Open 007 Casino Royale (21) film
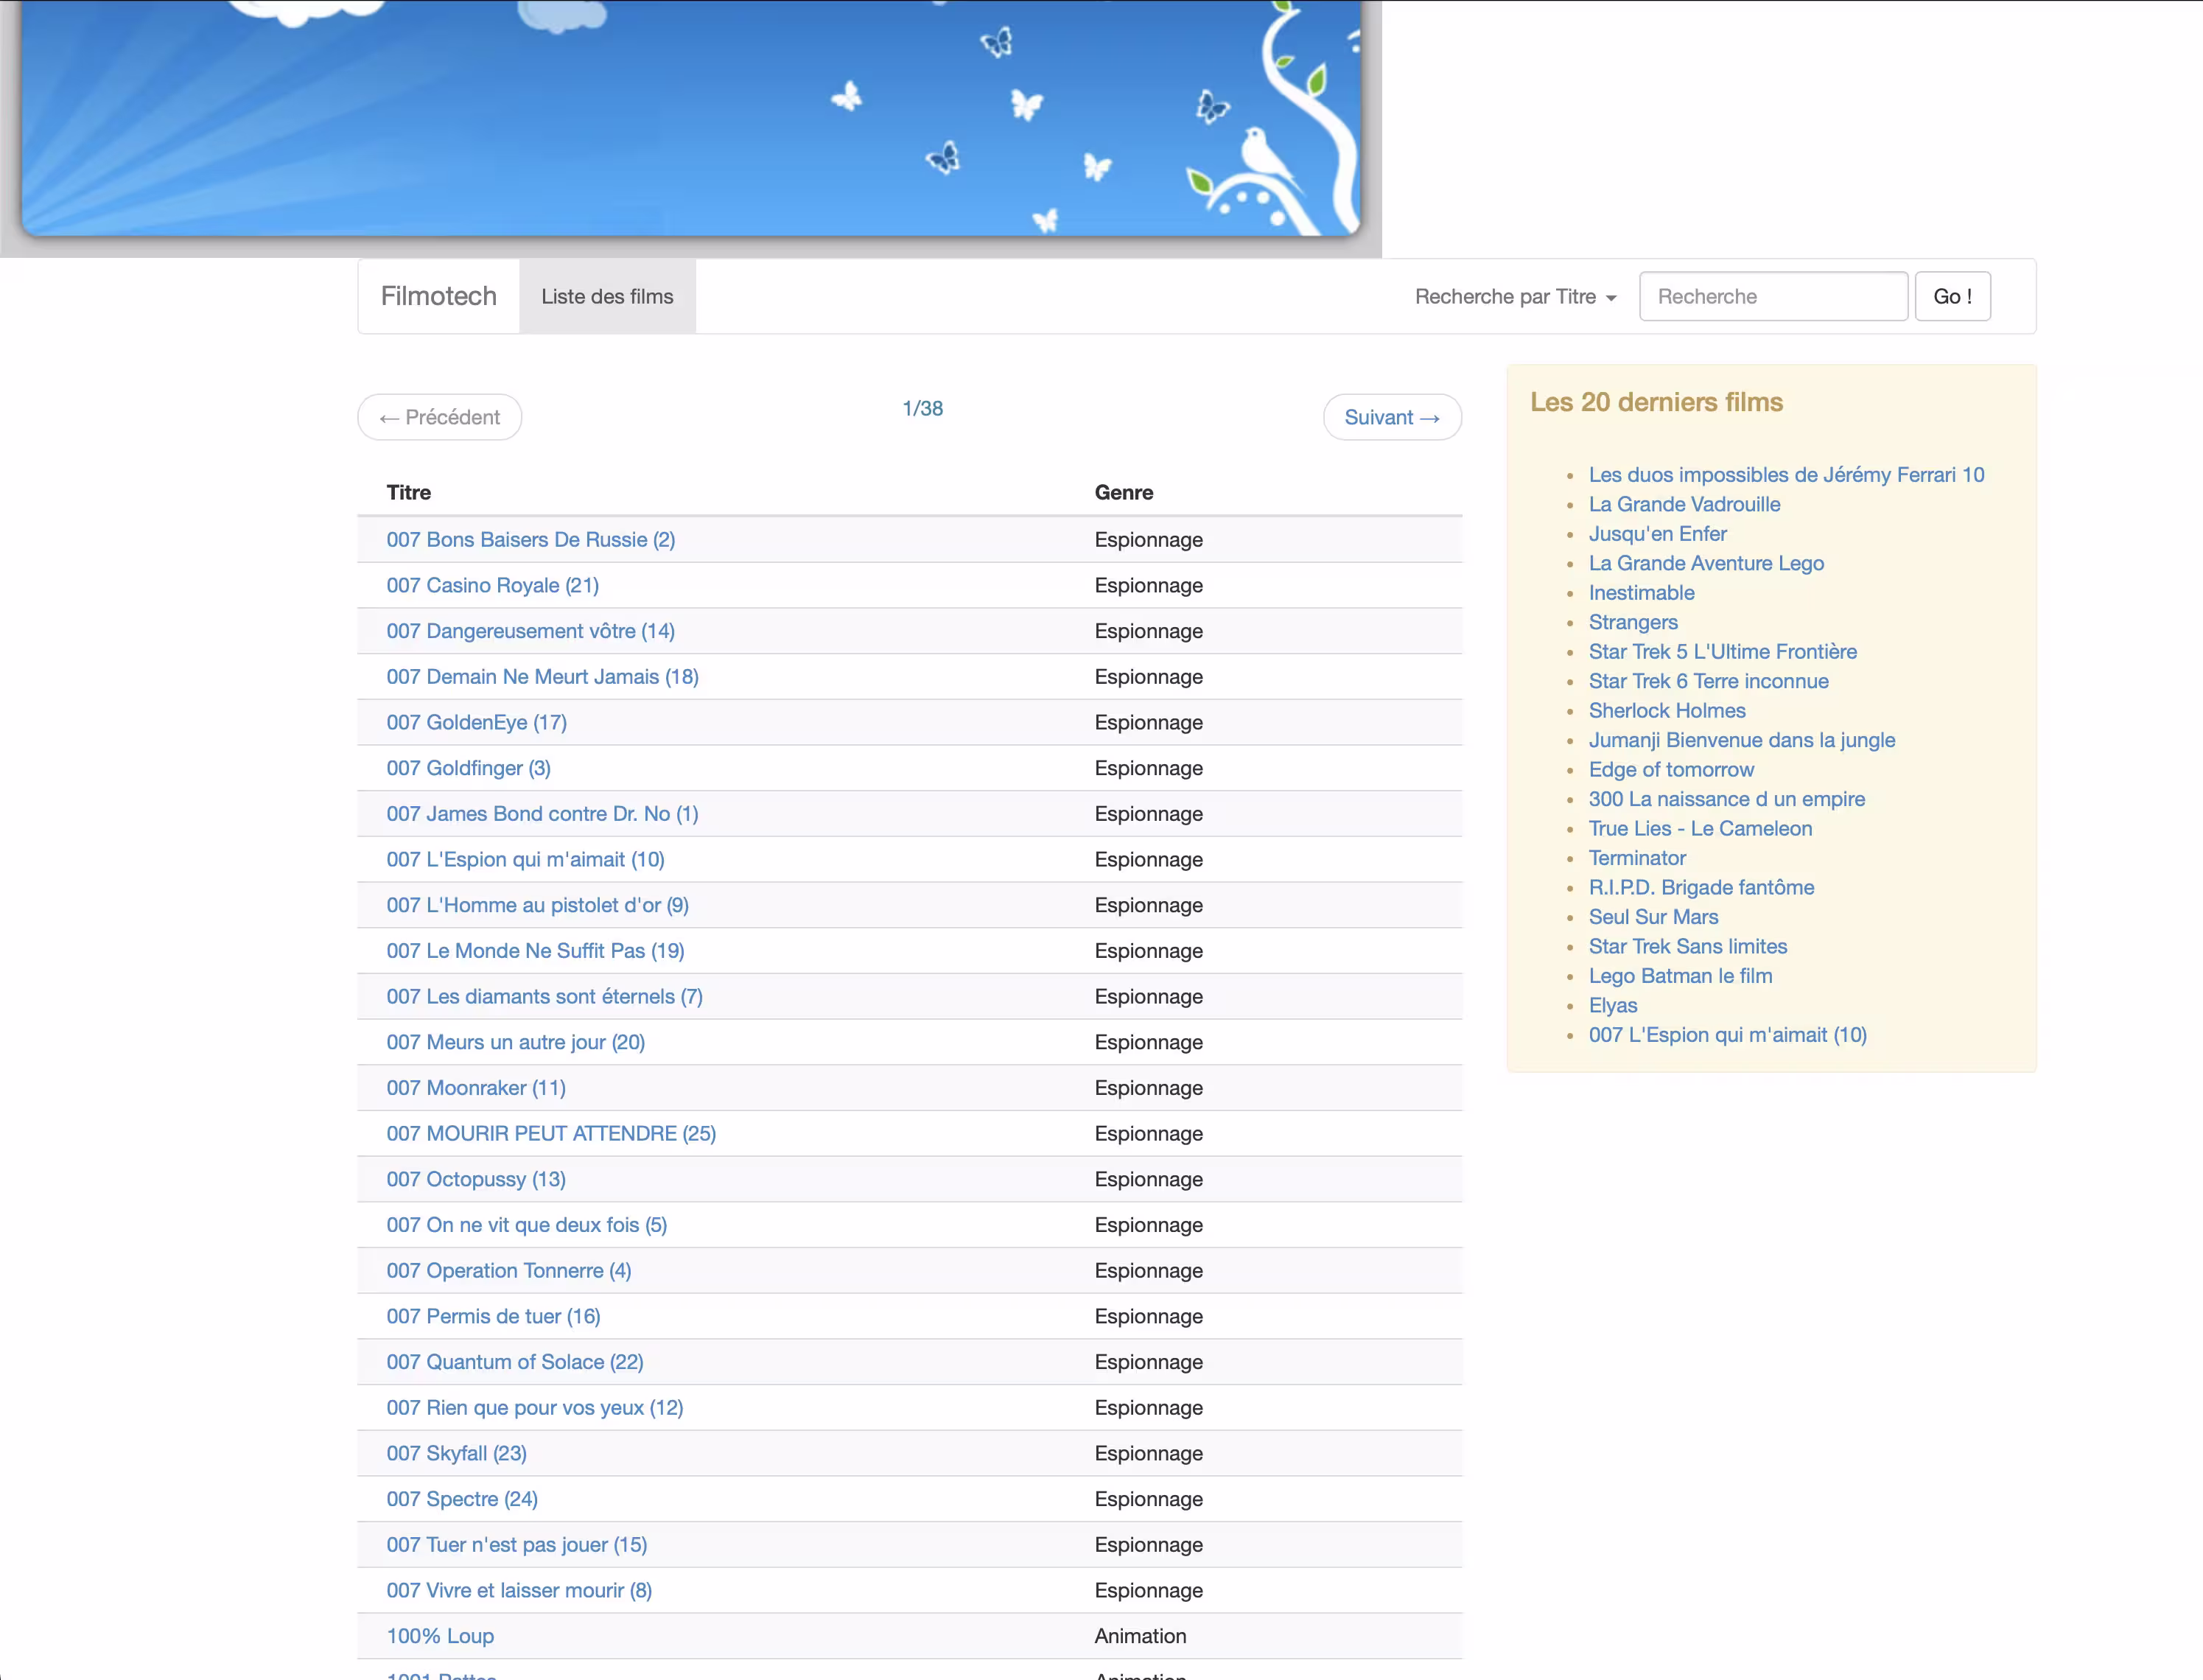This screenshot has height=1680, width=2203. [492, 585]
